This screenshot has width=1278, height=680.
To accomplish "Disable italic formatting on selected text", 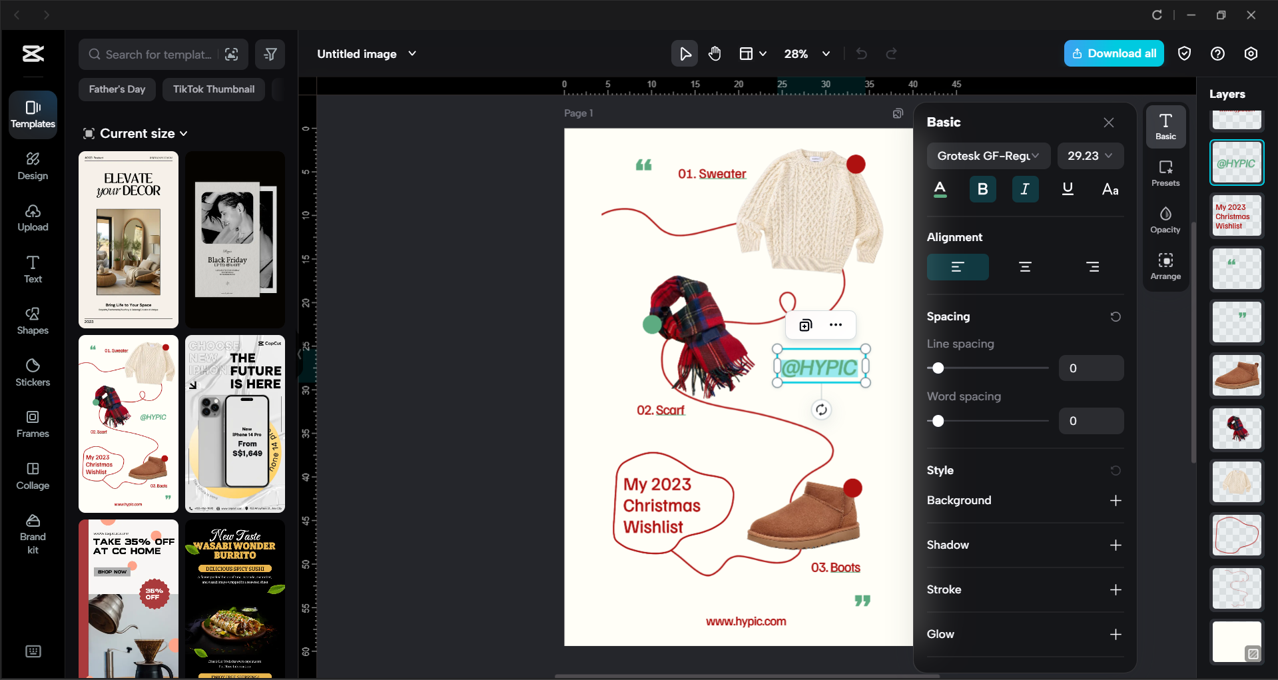I will pos(1025,189).
